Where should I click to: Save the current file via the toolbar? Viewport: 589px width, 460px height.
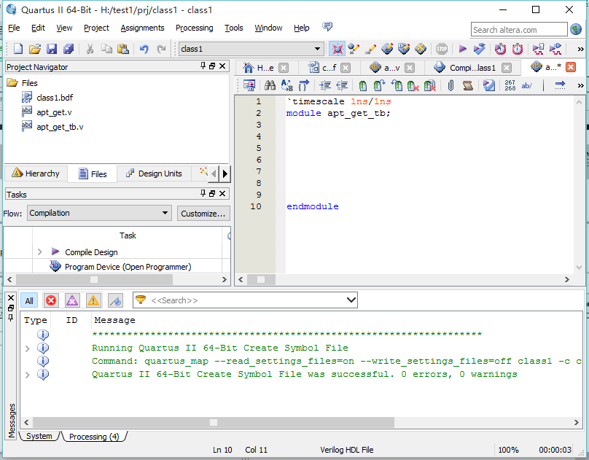tap(52, 49)
